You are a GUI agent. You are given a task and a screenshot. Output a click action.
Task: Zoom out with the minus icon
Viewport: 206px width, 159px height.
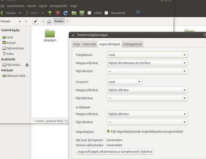89,13
